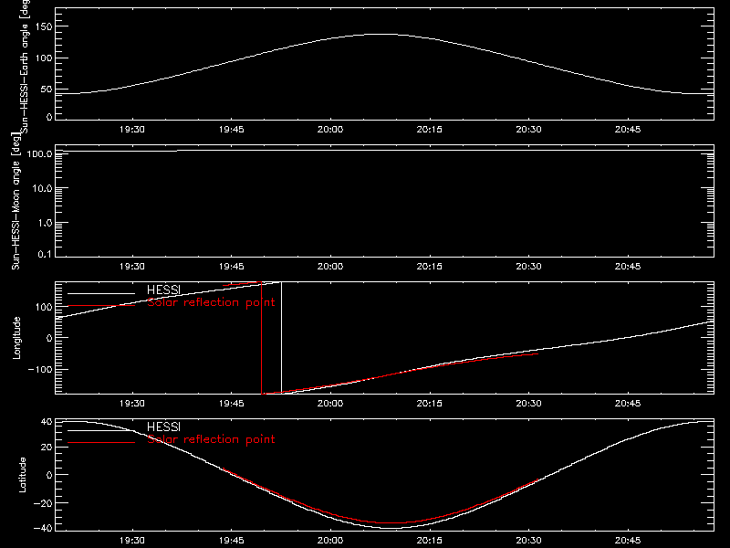Click red legend line sample in Latitude plot

[101, 442]
